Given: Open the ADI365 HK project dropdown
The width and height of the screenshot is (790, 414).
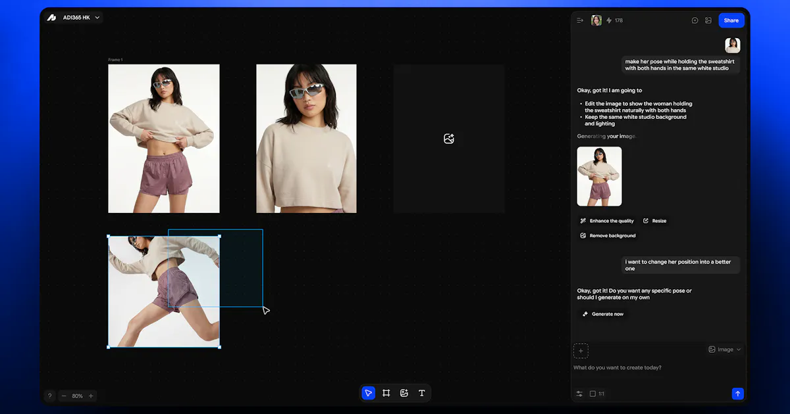Looking at the screenshot, I should (74, 18).
